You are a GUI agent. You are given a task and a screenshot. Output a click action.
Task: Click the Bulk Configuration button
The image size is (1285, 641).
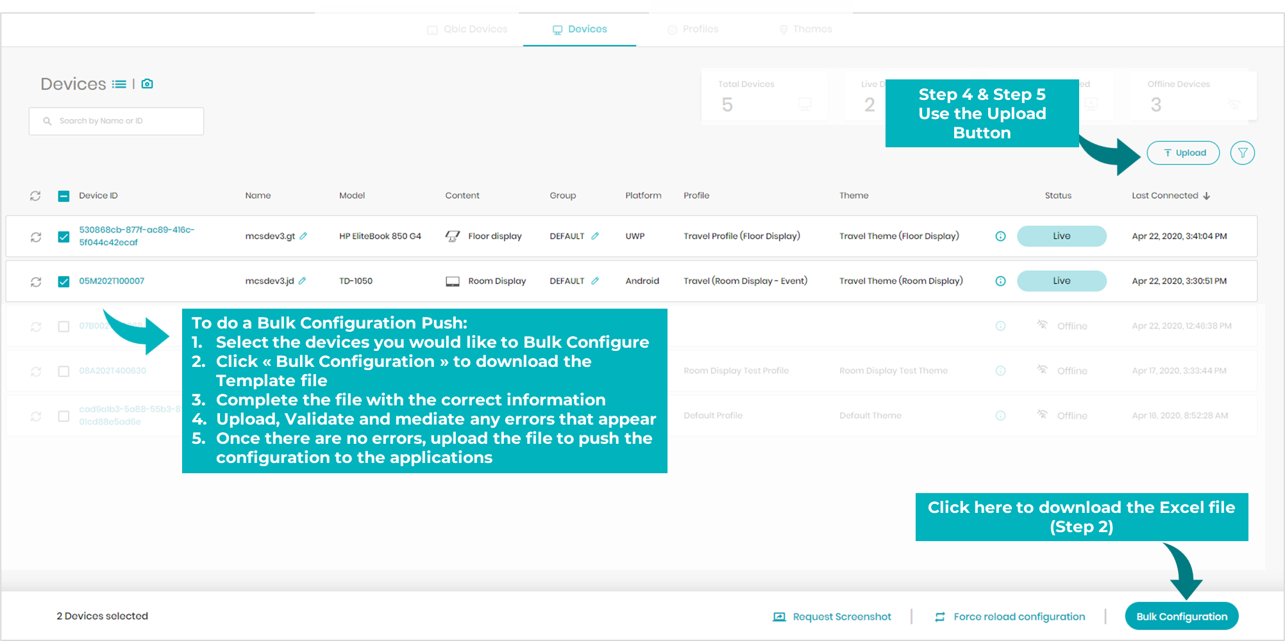coord(1182,616)
